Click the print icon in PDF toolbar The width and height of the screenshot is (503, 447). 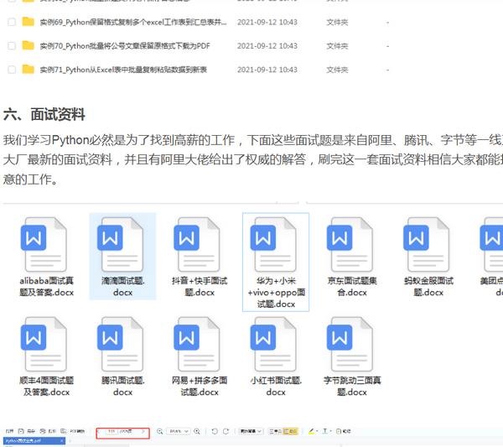[x=43, y=431]
